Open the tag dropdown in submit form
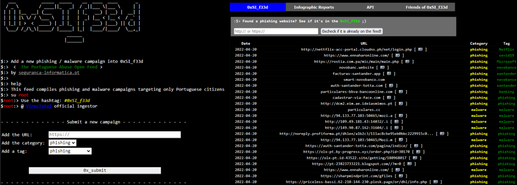 (x=70, y=151)
